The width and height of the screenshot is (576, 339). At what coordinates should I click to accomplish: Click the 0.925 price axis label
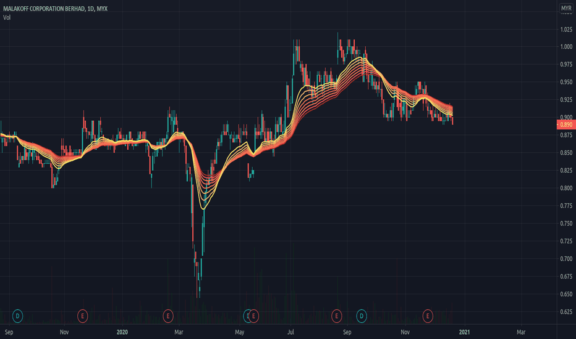coord(566,100)
